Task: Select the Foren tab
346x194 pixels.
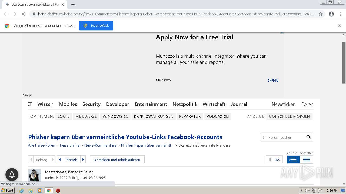Action: 307,104
